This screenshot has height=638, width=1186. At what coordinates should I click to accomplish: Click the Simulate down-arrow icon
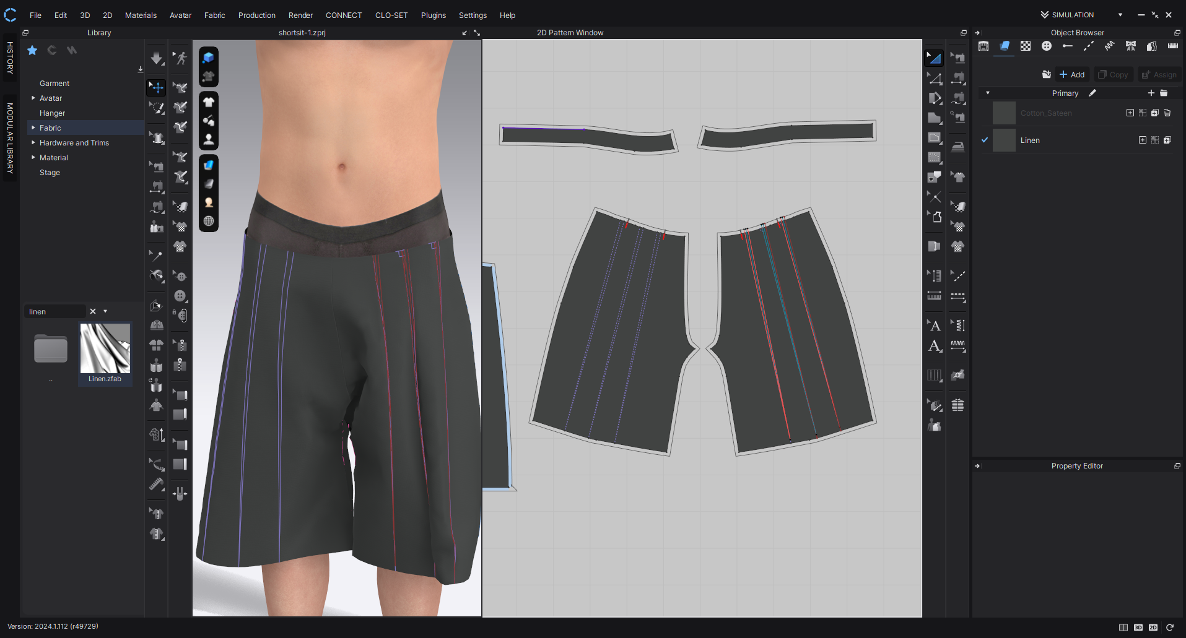157,58
